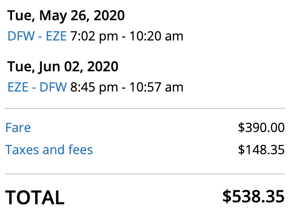Click EZE in the Jun 02 route link
Viewport: 290px width, 212px height.
click(x=17, y=87)
